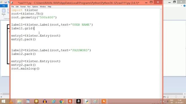Click the '500x400' geometry string
Viewport: 186px width, 104px height.
coord(46,17)
